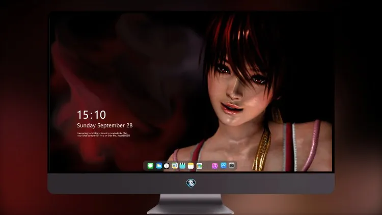Screen dimensions: 382x215
Task: Open the Wallet cards app in dock
Action: (x=199, y=166)
